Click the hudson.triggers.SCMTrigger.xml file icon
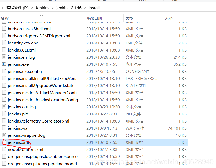This screenshot has width=216, height=168. (4, 36)
